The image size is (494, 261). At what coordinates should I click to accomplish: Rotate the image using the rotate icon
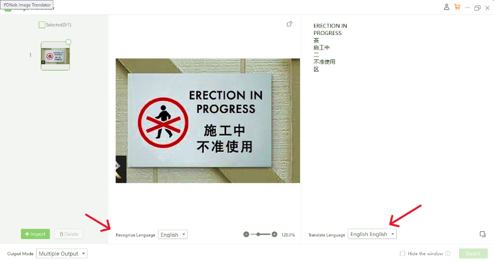point(290,24)
